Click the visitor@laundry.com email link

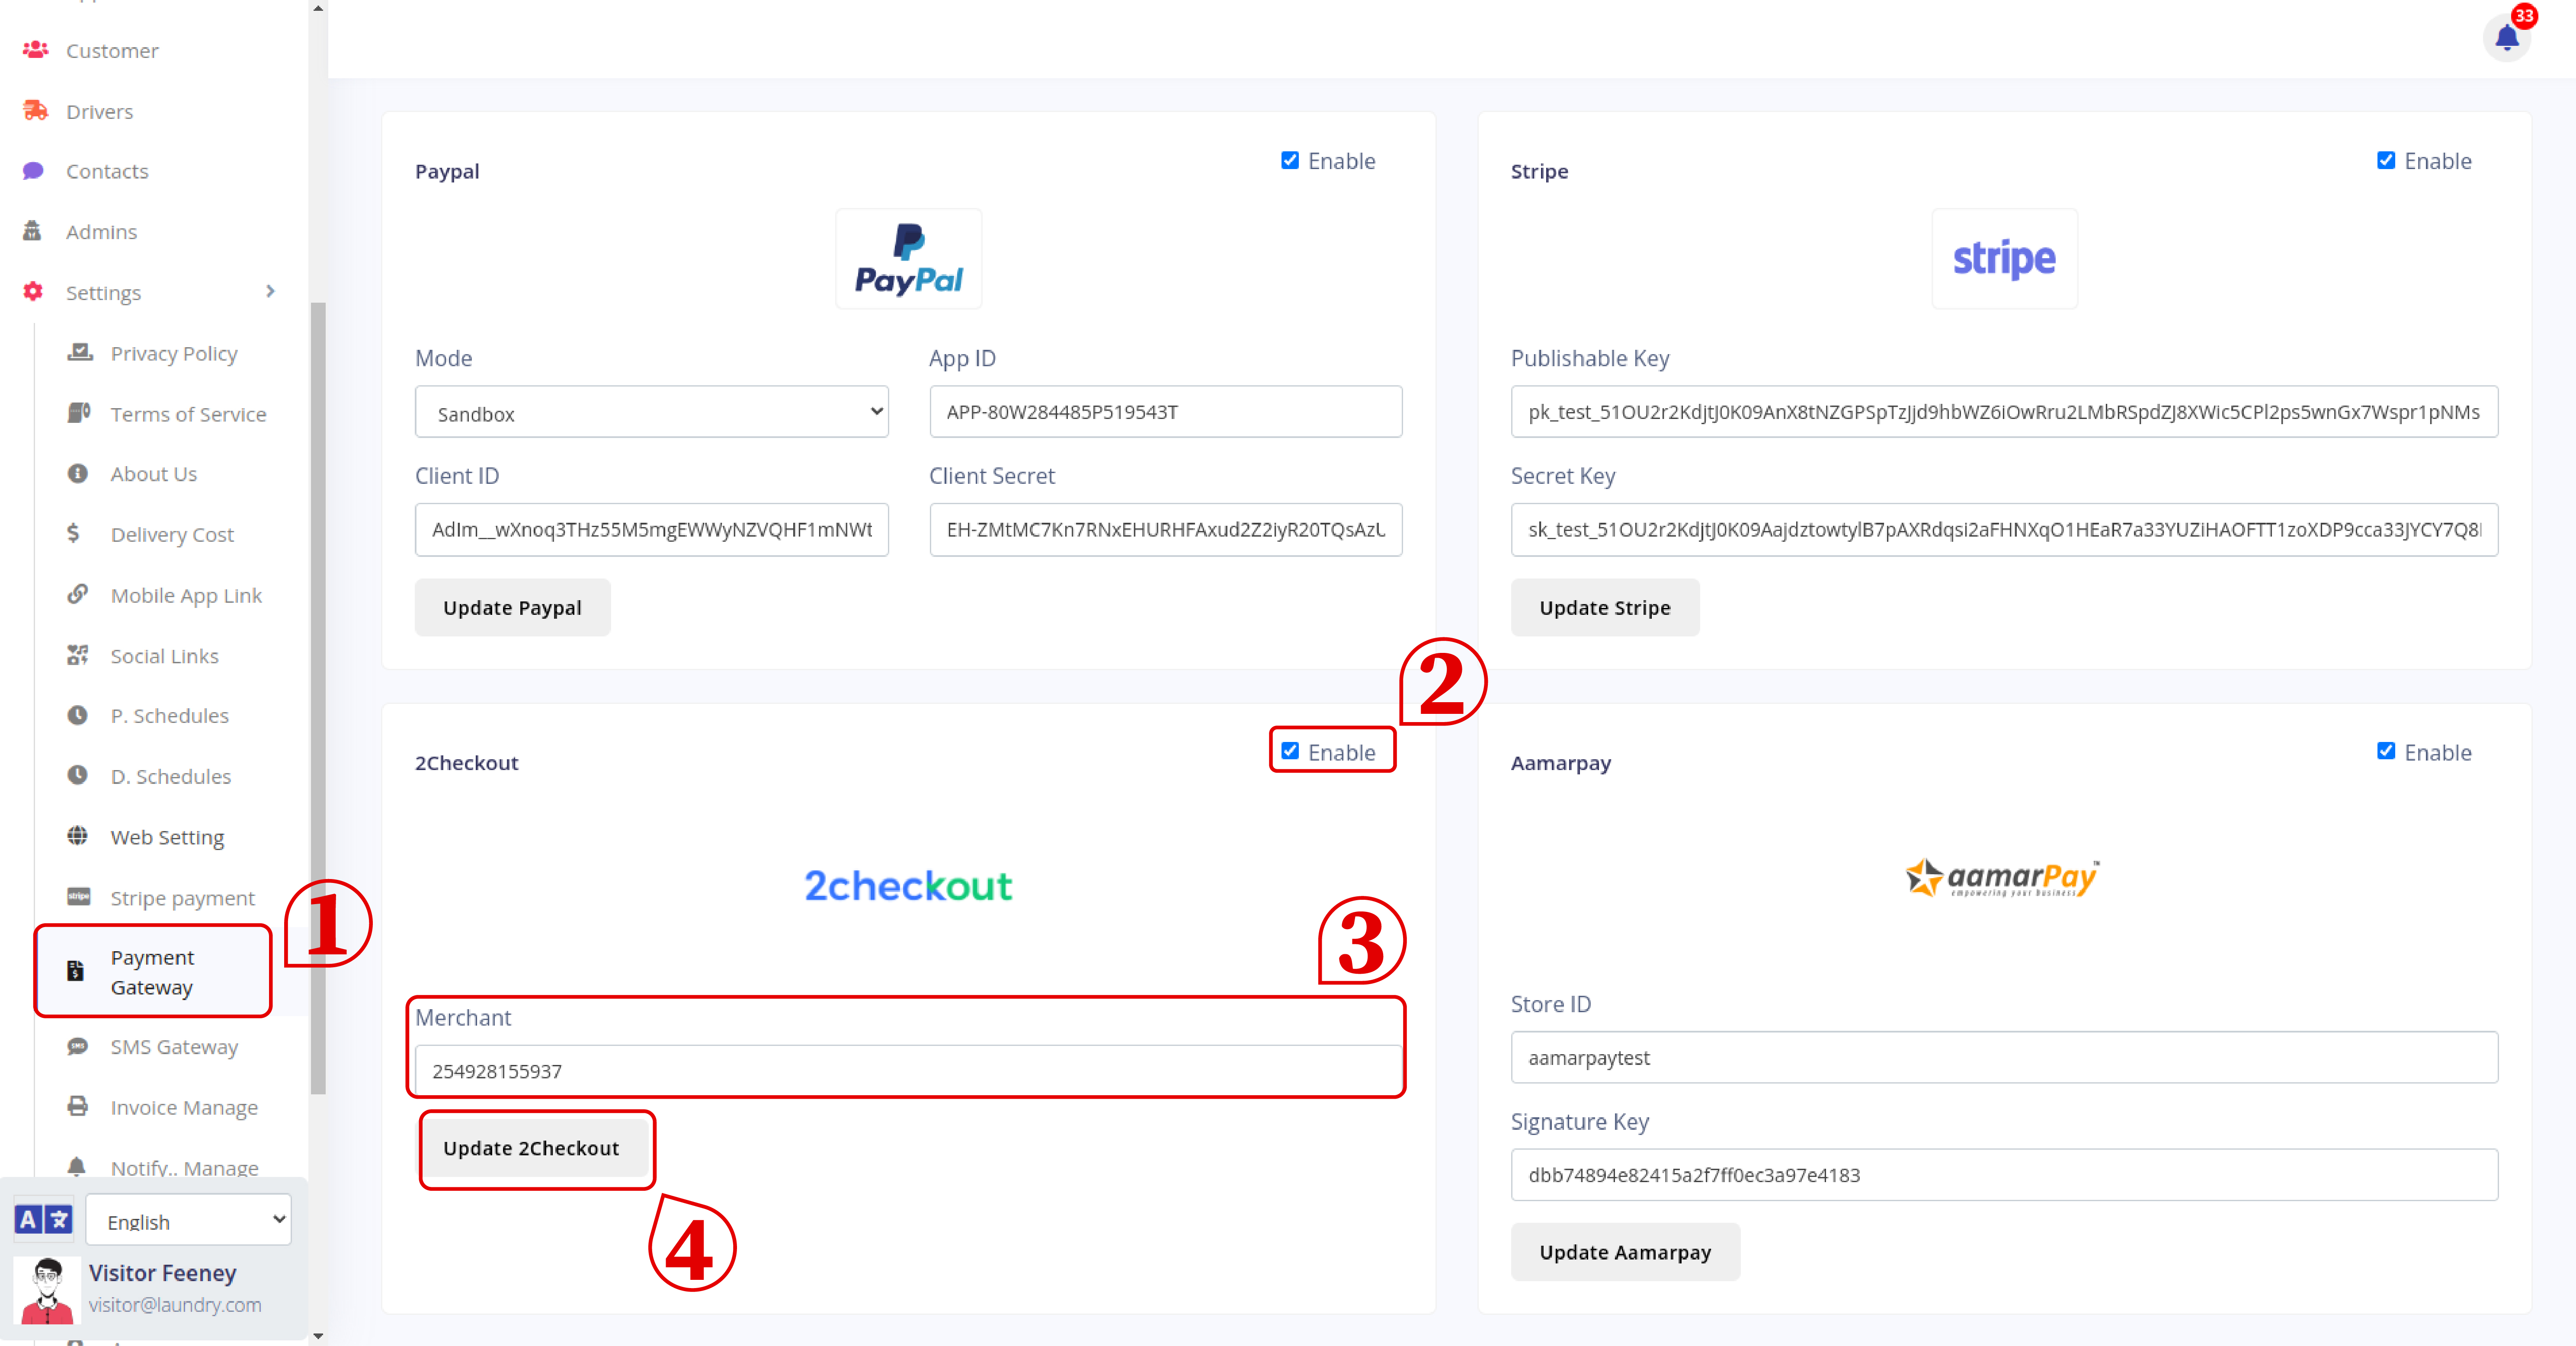175,1305
